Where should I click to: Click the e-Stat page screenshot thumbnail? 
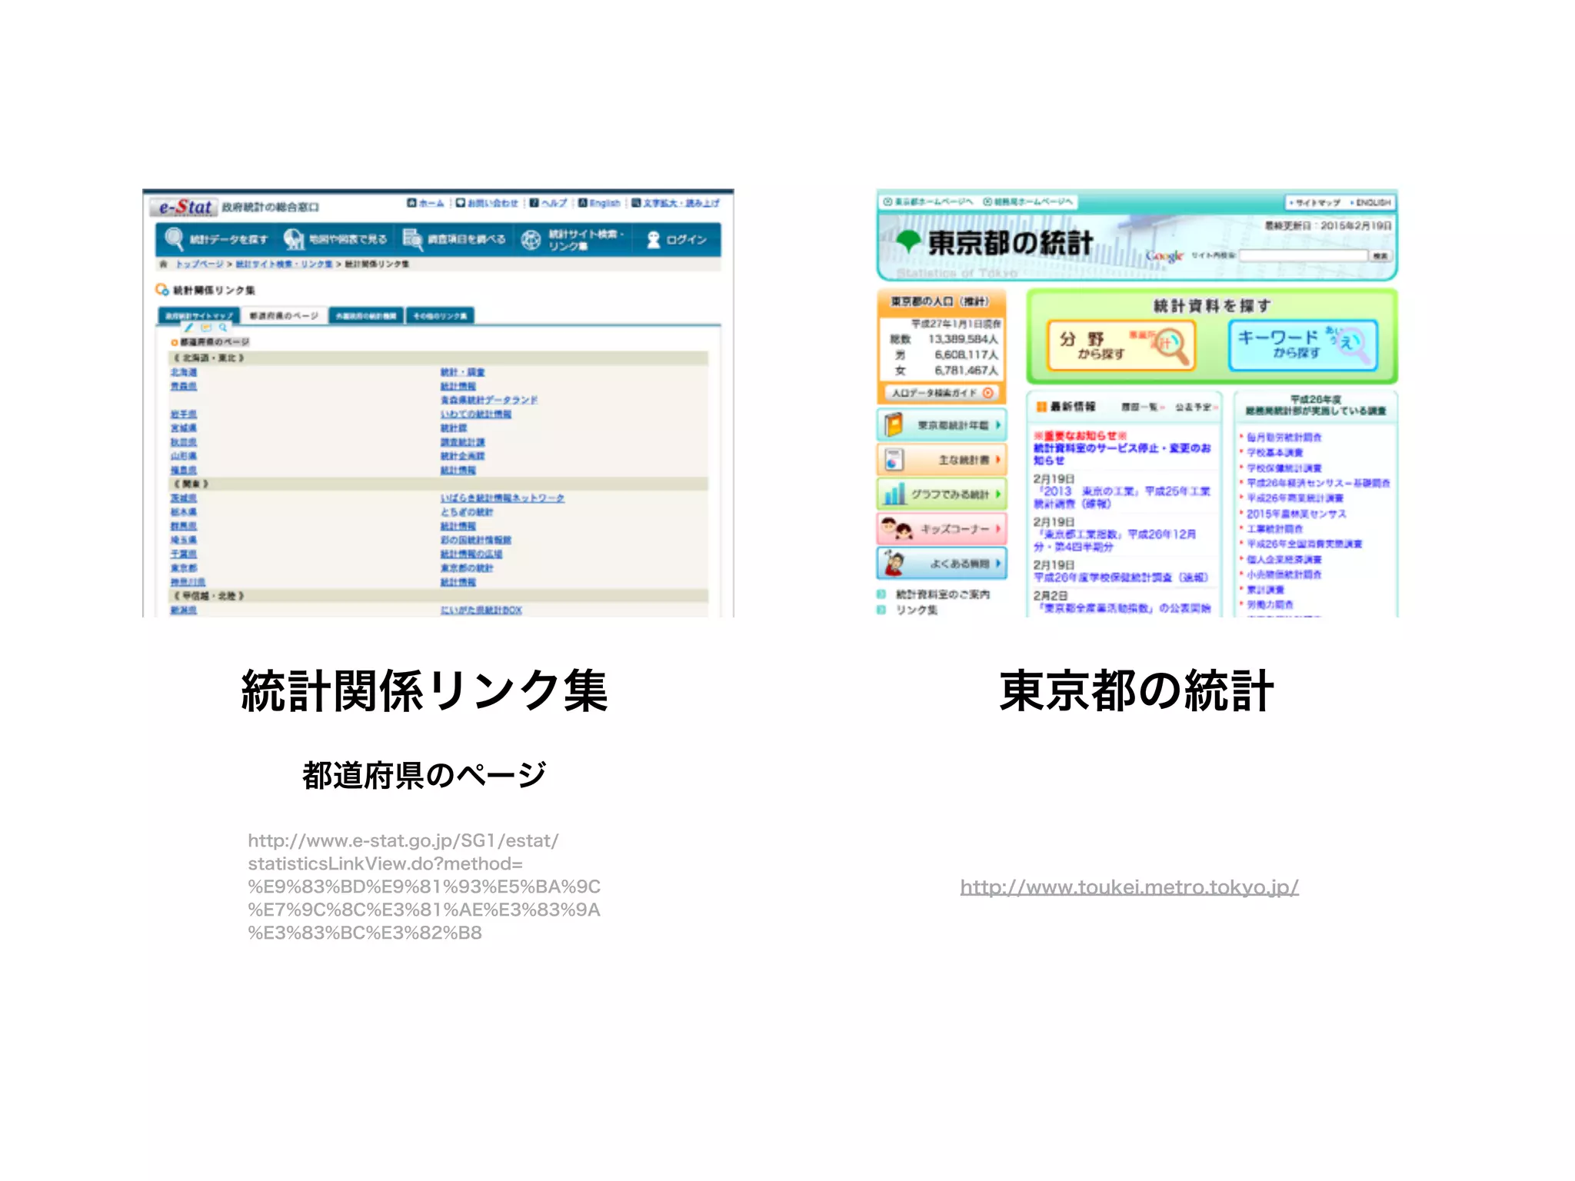pos(438,403)
